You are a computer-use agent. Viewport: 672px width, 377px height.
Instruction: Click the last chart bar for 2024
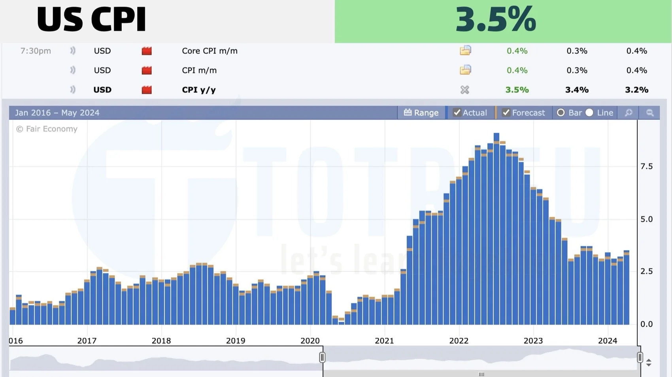[x=627, y=288]
